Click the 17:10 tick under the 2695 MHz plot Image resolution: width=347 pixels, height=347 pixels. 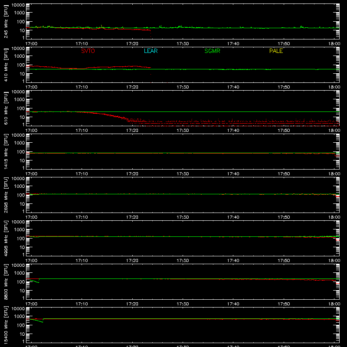[x=82, y=217]
